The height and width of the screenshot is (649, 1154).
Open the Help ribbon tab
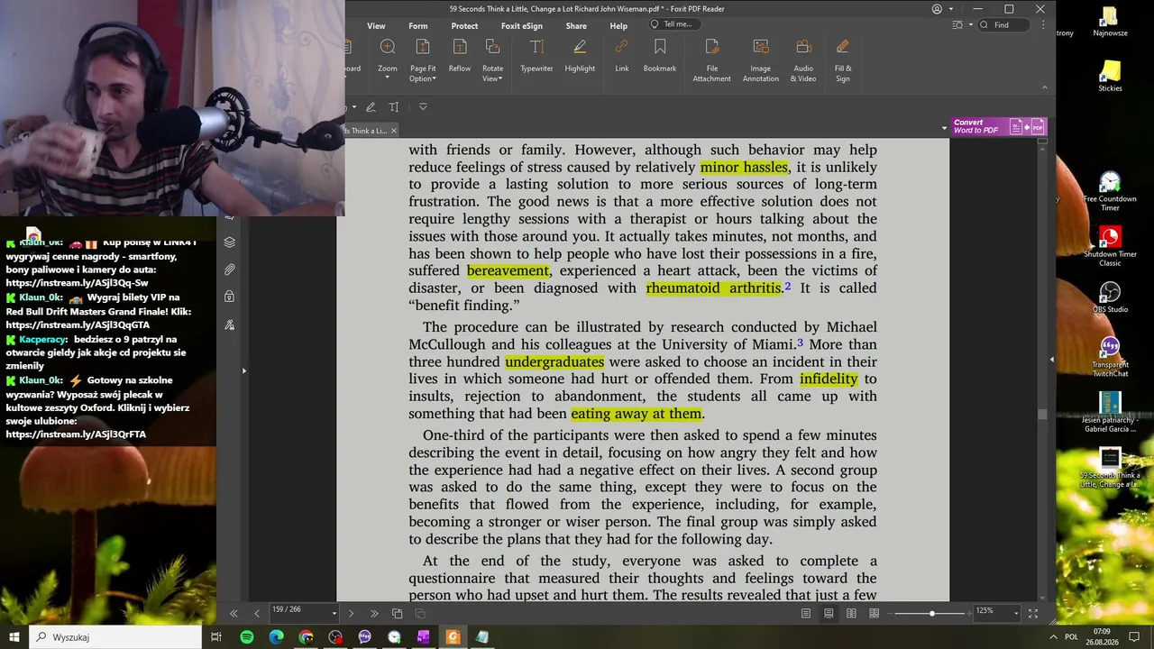pyautogui.click(x=618, y=26)
